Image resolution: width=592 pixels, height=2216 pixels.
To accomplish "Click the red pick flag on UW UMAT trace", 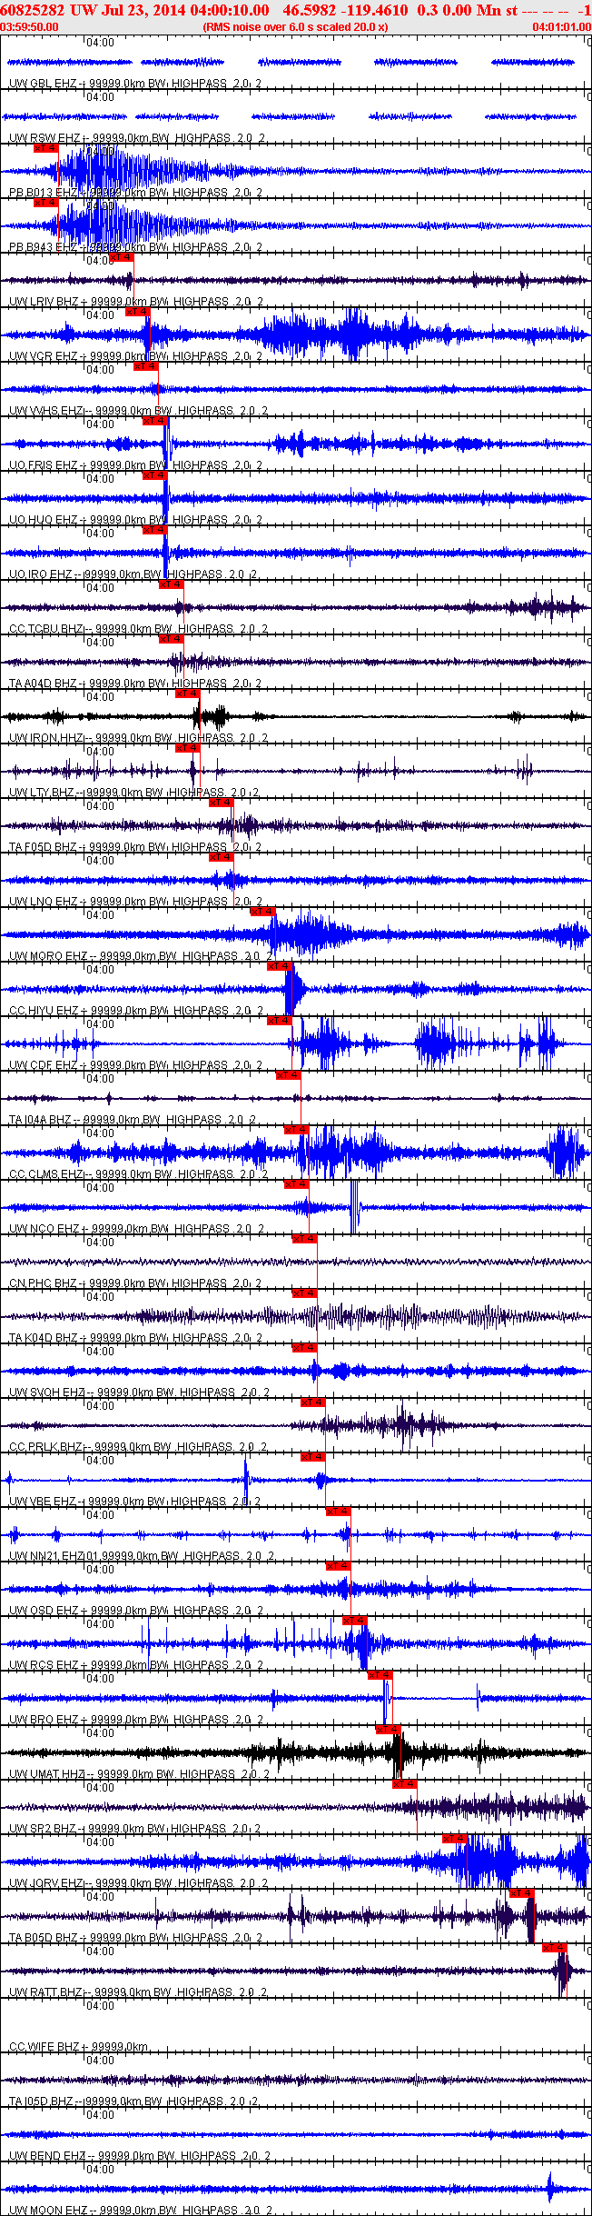I will 389,1730.
